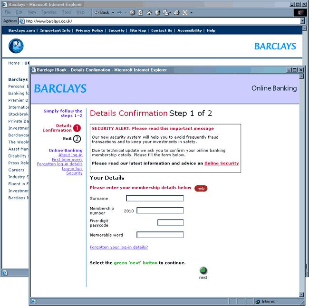Viewport: 309px width, 306px height.
Task: Open the View menu
Action: 32,12
